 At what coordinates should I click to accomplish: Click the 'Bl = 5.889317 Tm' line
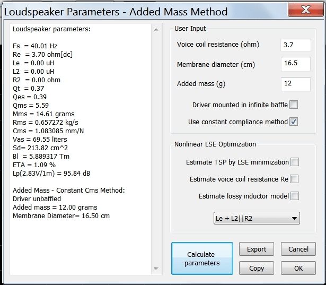(41, 157)
